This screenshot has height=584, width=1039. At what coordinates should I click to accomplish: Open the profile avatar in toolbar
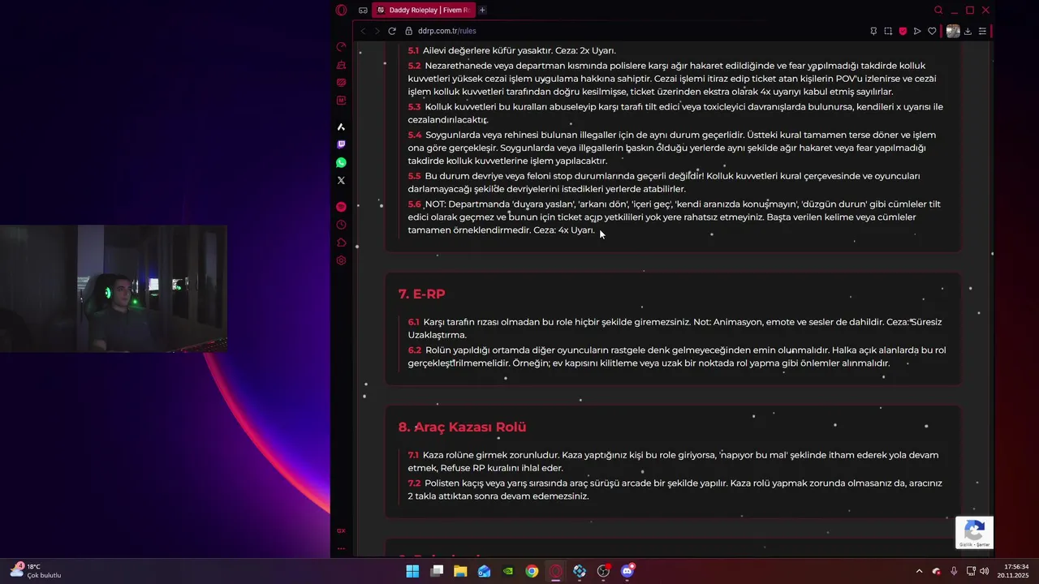click(x=953, y=31)
